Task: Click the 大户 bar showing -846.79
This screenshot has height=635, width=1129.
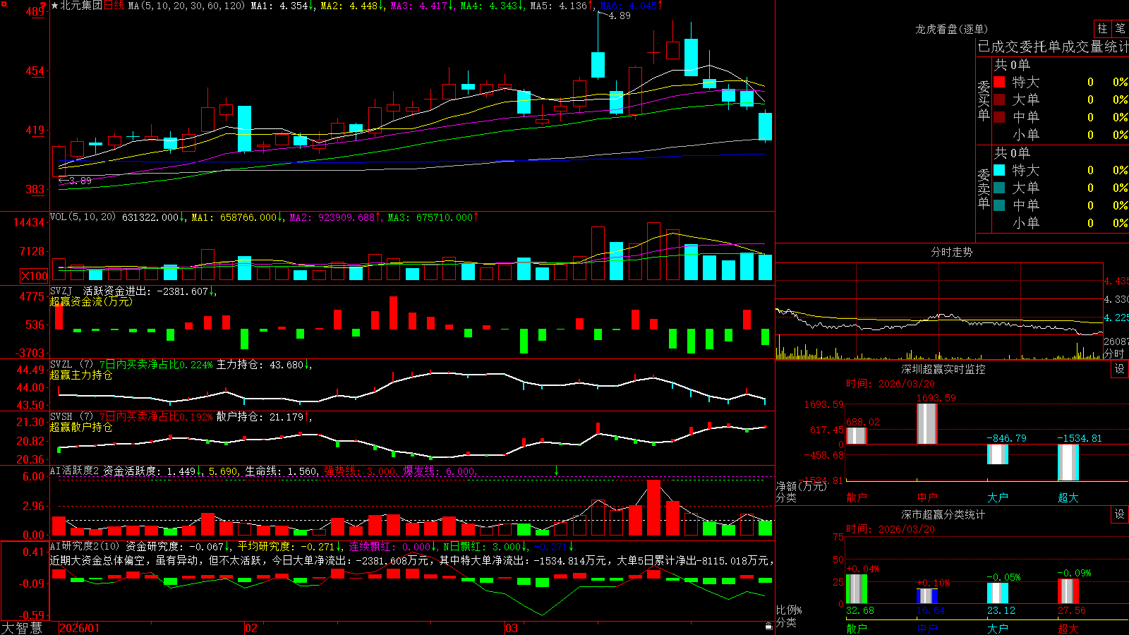Action: [x=998, y=454]
